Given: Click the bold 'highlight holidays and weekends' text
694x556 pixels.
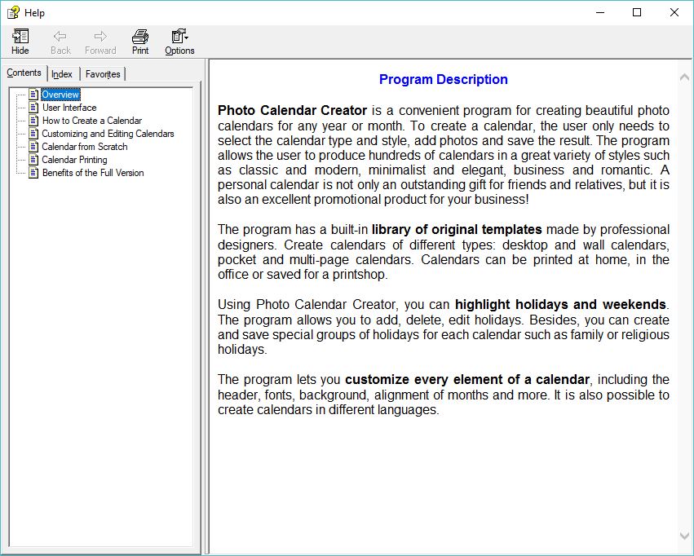Looking at the screenshot, I should pos(560,304).
